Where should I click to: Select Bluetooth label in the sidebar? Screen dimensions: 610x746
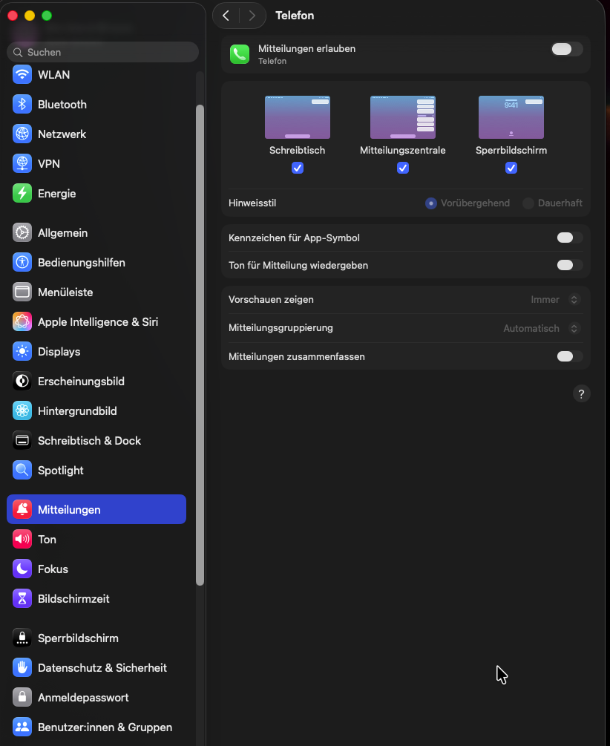click(62, 105)
